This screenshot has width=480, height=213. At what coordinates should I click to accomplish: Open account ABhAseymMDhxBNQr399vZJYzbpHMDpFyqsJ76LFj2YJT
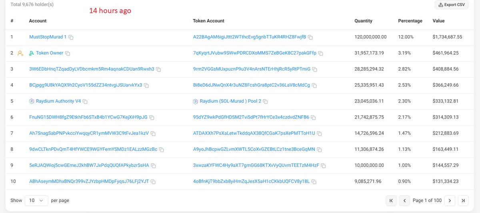pyautogui.click(x=89, y=181)
